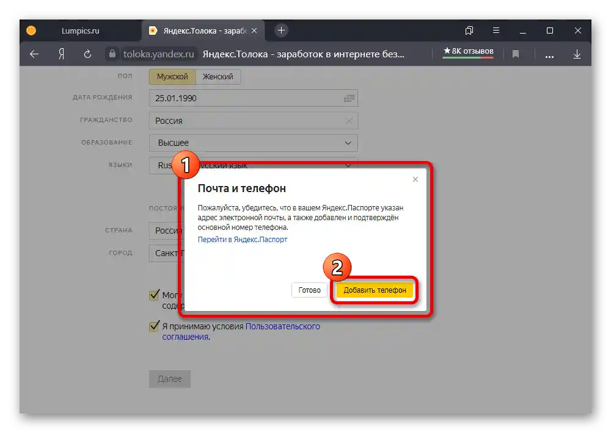611x433 pixels.
Task: Reload the page with refresh icon
Action: point(87,54)
